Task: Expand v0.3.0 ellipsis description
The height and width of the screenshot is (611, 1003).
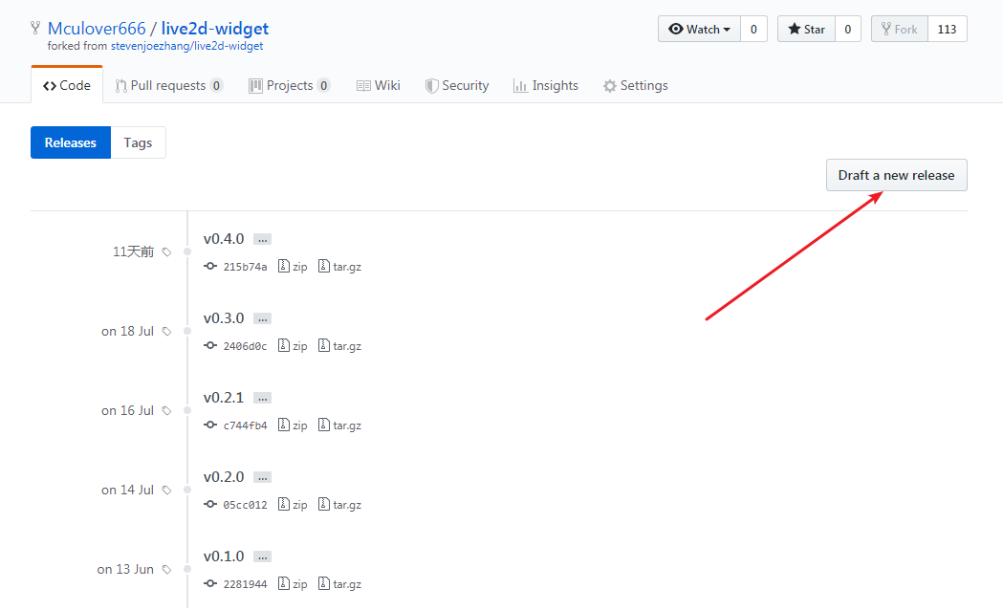Action: pyautogui.click(x=262, y=318)
